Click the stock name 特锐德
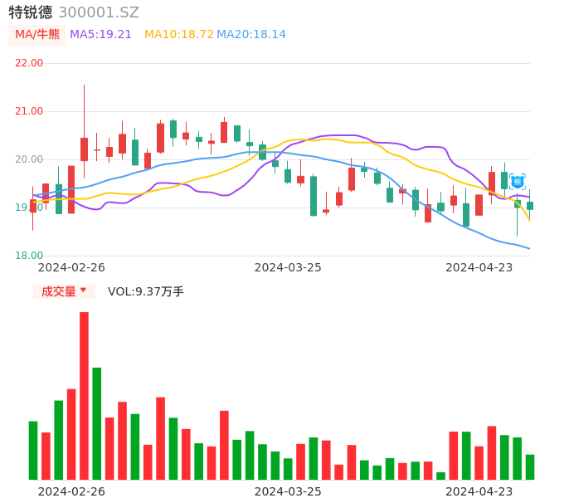 click(31, 12)
